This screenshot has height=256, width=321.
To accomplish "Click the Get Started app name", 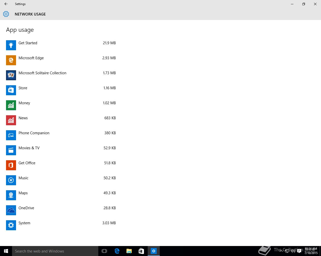I will click(28, 43).
